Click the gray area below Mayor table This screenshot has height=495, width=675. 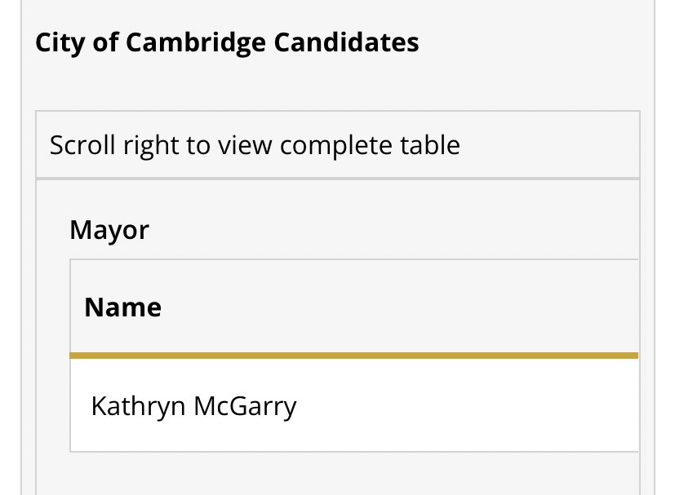click(x=338, y=473)
